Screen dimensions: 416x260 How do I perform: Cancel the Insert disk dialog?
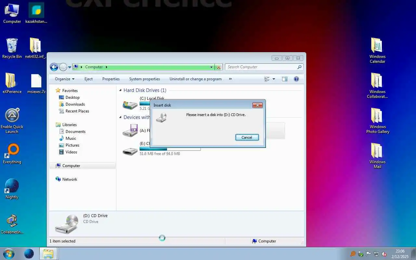(247, 137)
